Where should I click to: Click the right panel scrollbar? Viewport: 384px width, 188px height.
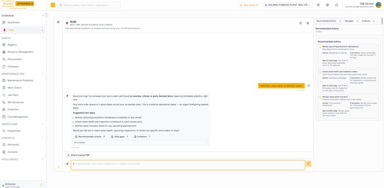pos(382,21)
